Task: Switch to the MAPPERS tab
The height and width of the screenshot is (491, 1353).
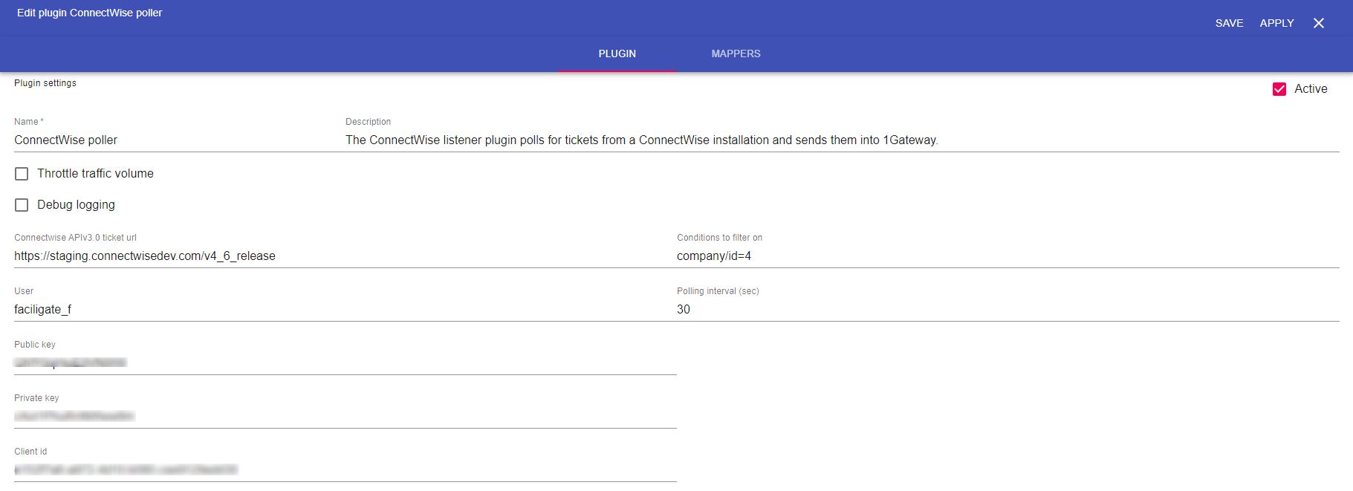Action: (736, 53)
